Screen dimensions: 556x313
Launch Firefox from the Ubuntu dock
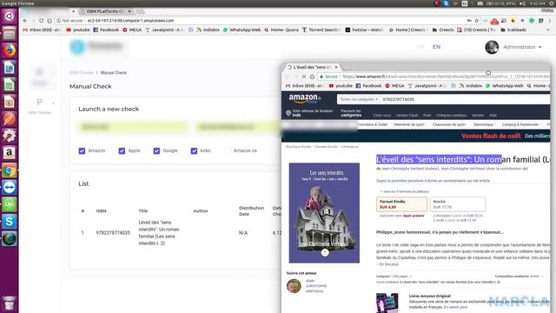pos(10,50)
